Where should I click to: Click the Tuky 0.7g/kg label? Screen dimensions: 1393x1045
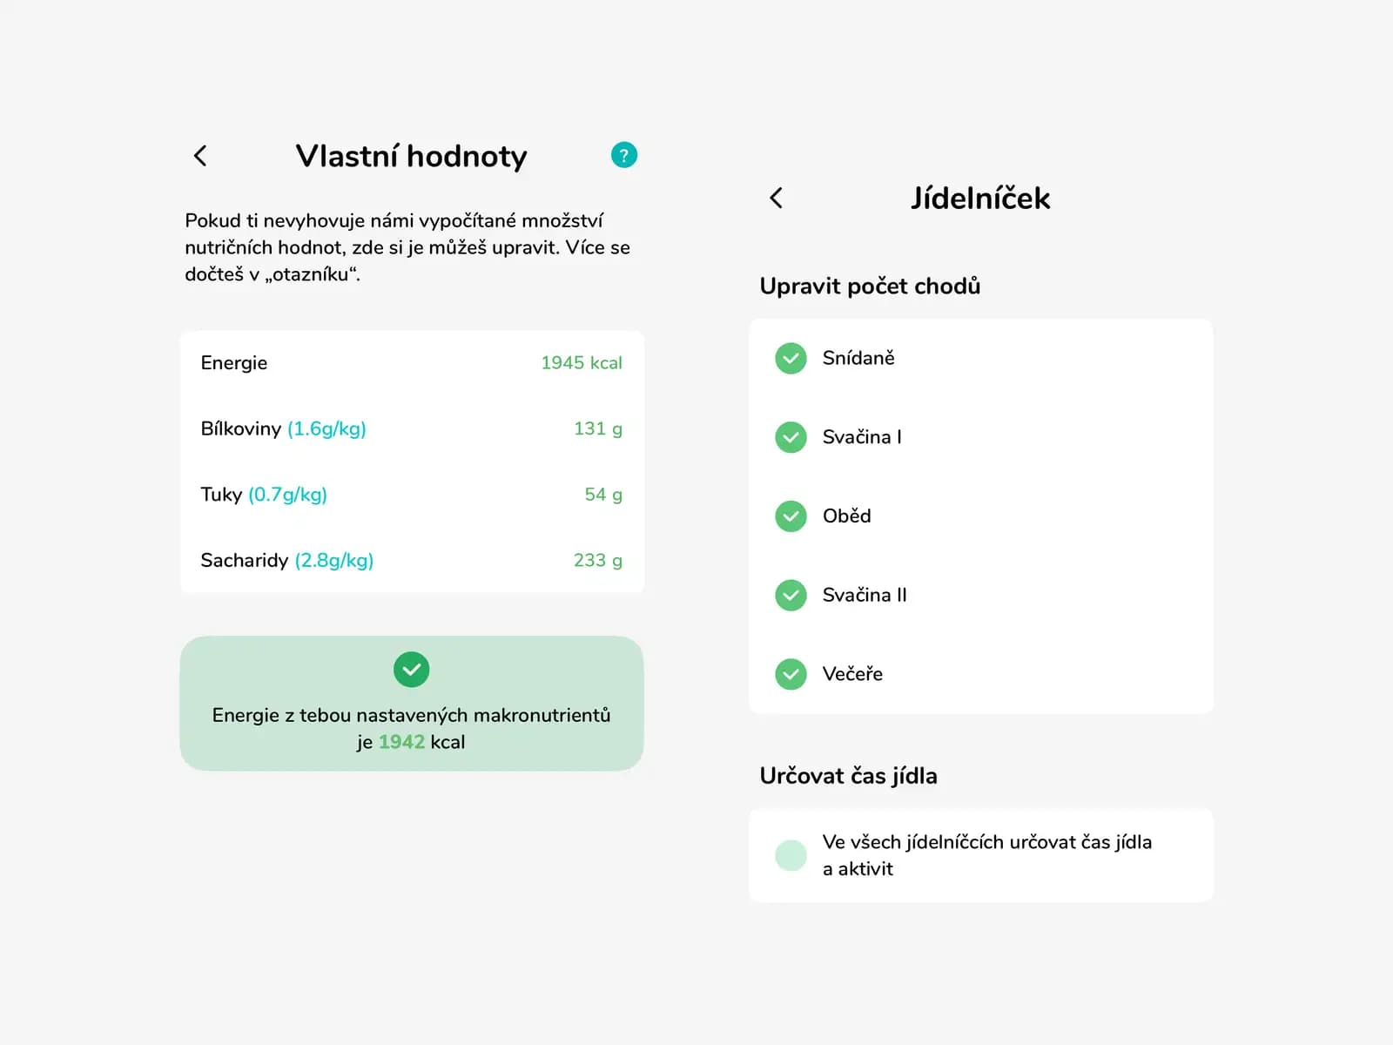pos(264,495)
